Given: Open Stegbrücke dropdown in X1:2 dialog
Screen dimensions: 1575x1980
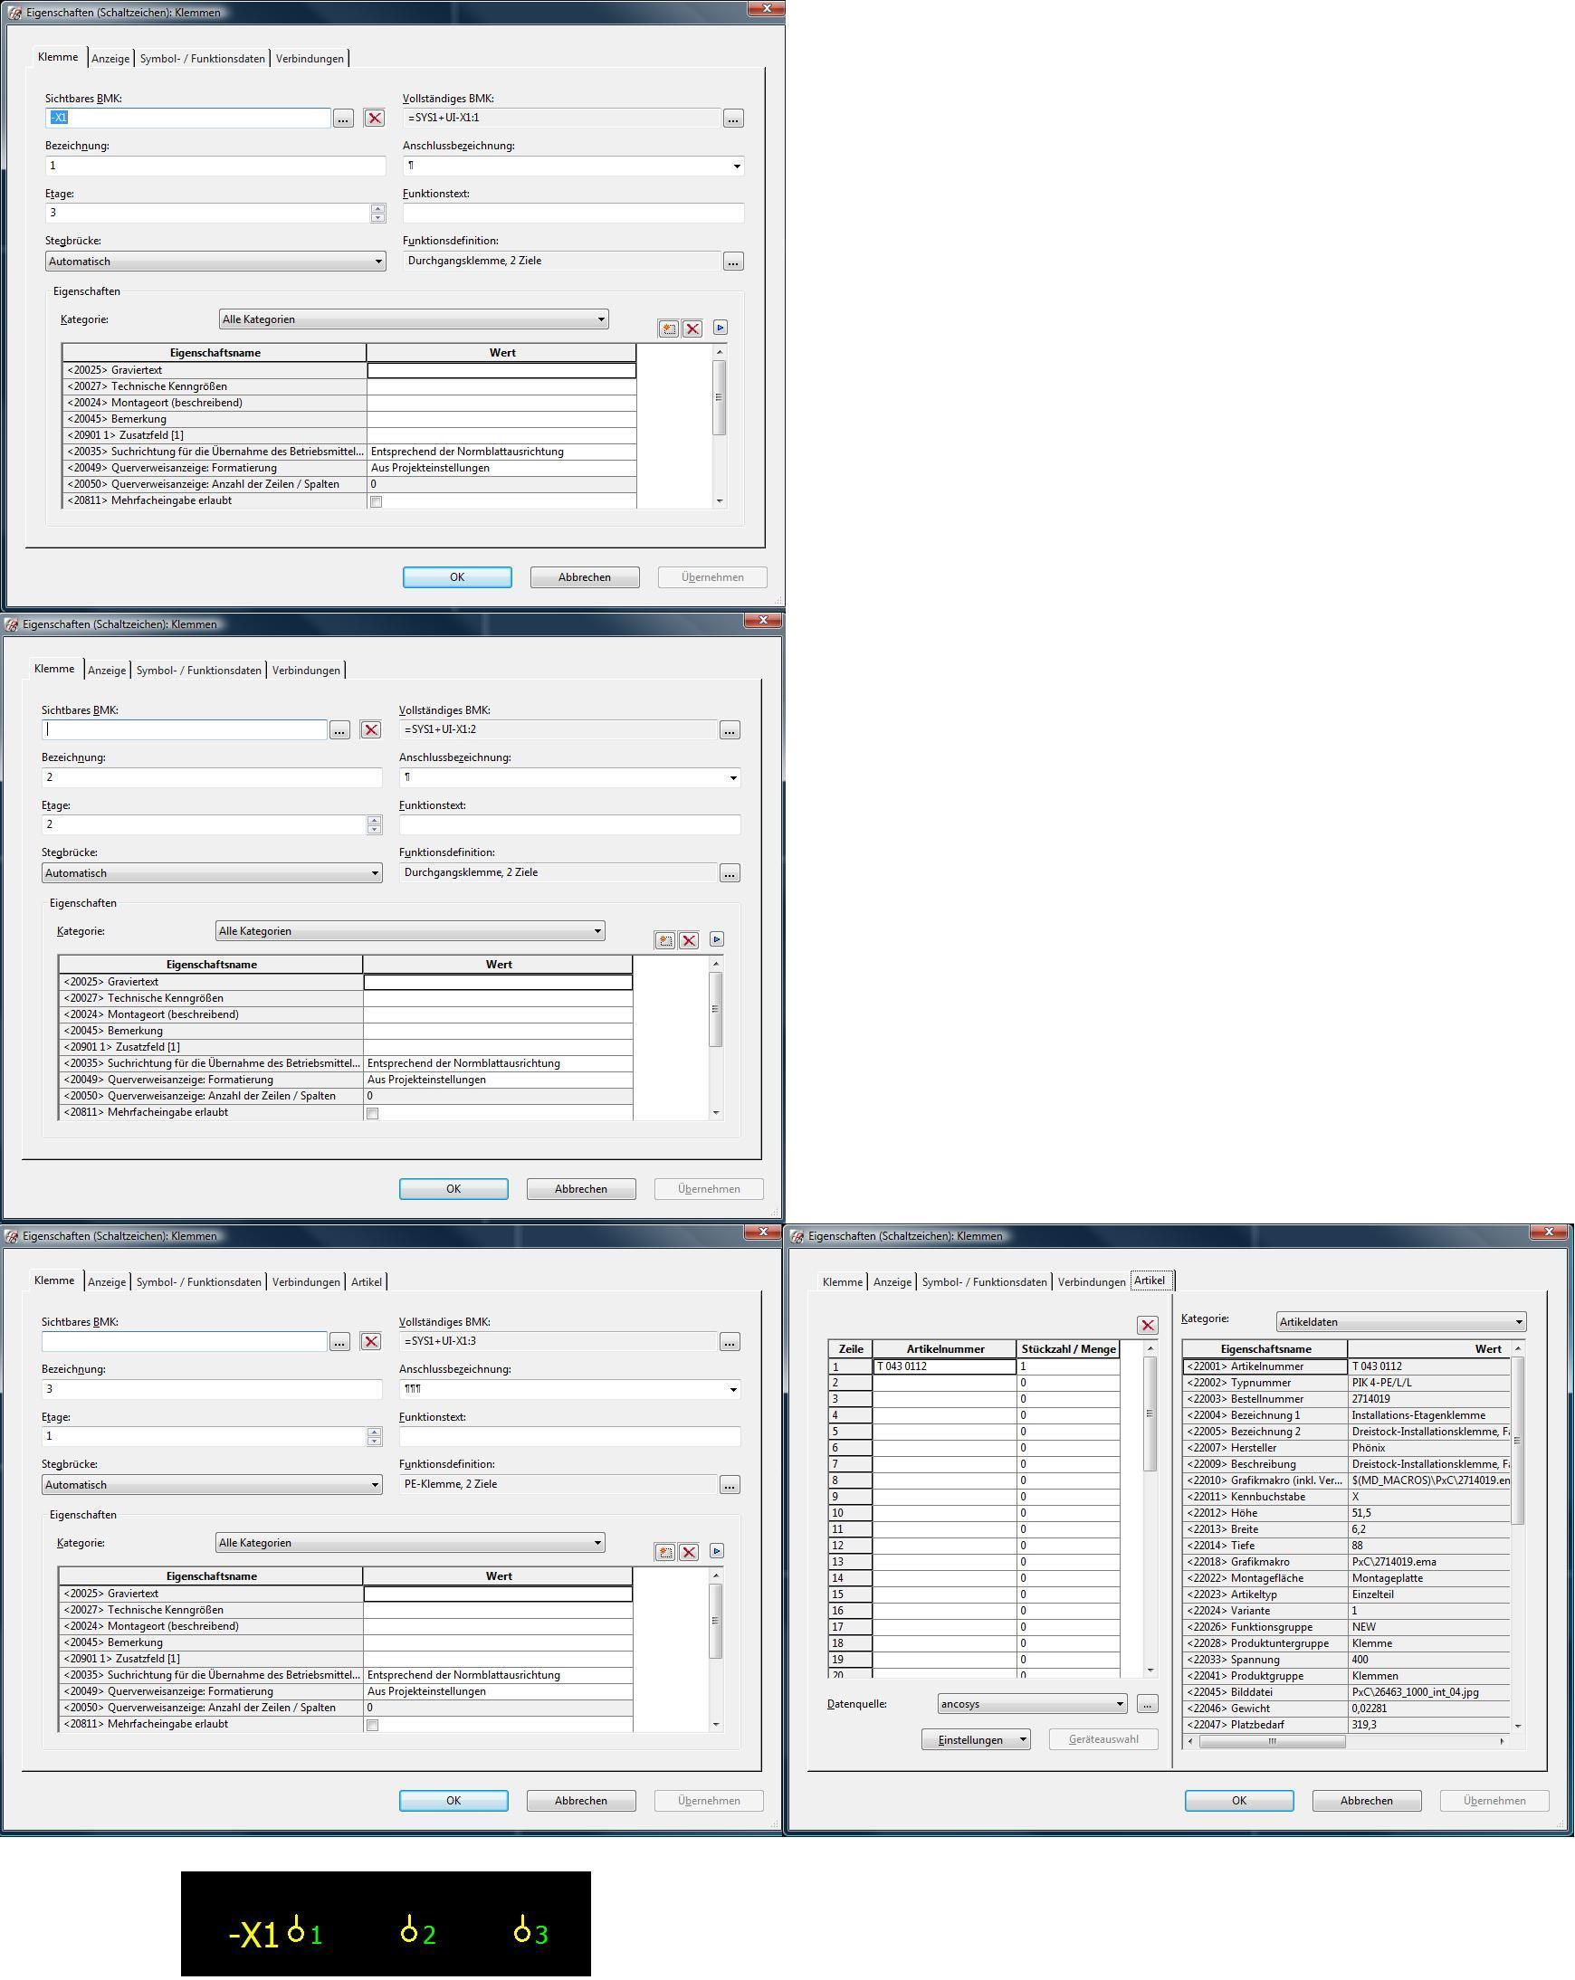Looking at the screenshot, I should 211,873.
